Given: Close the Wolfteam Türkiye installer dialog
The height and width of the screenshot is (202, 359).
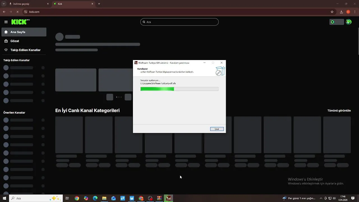Looking at the screenshot, I should (222, 63).
